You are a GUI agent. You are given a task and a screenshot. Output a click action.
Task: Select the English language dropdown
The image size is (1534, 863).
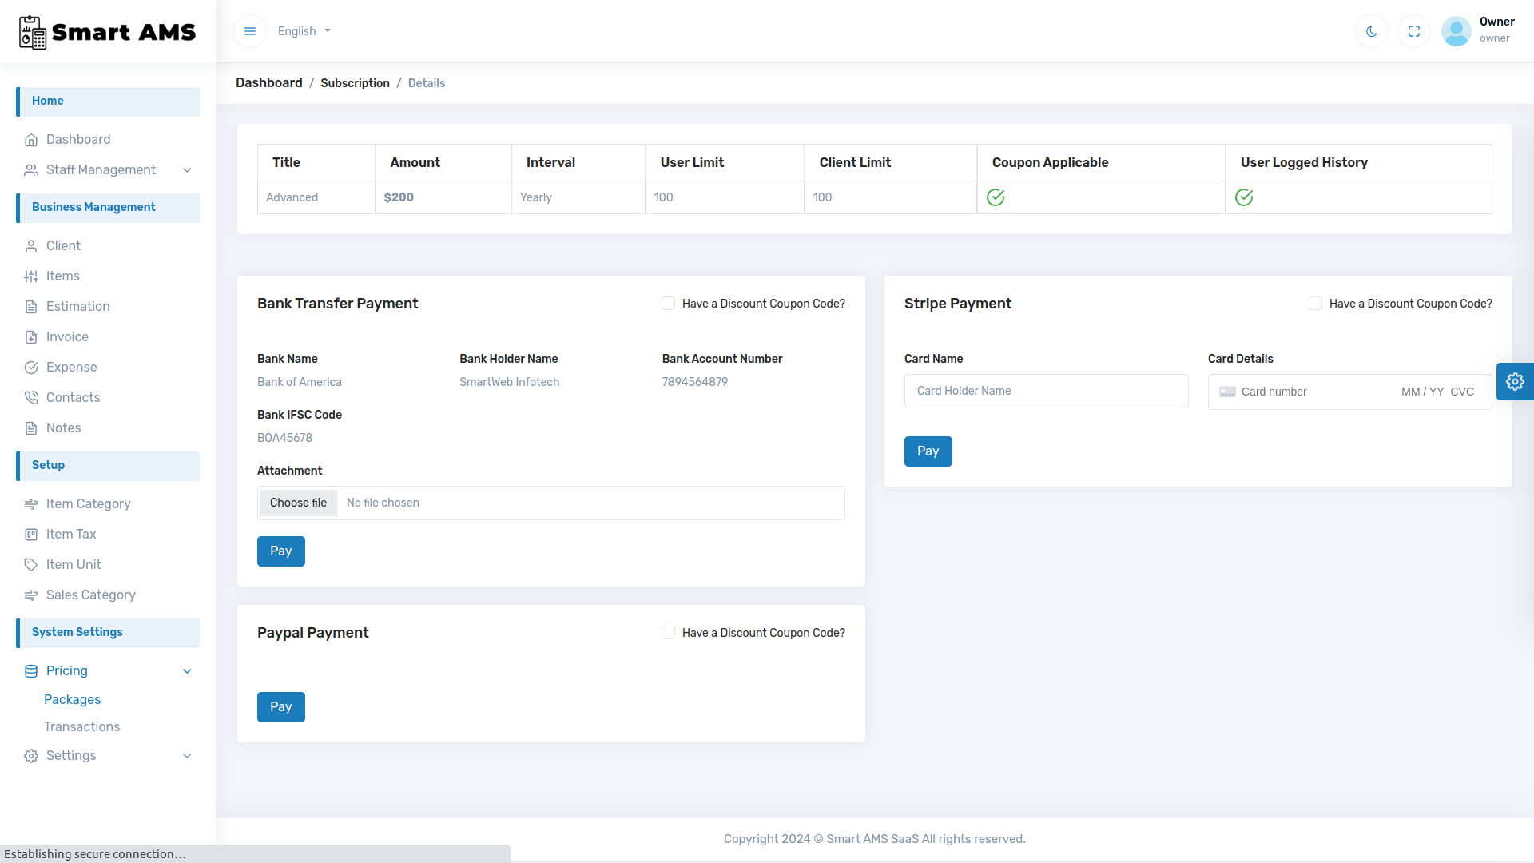[304, 30]
